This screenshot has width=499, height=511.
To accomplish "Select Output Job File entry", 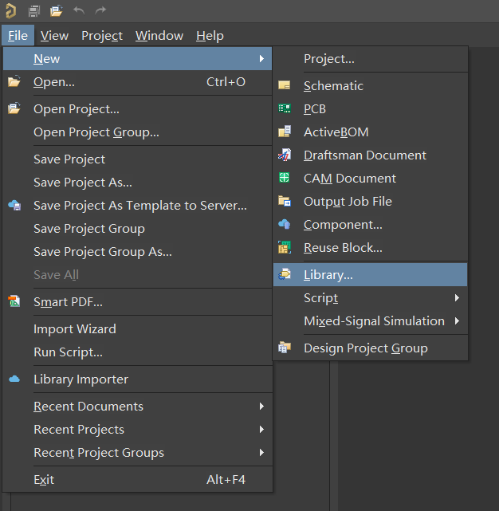I will [x=348, y=202].
